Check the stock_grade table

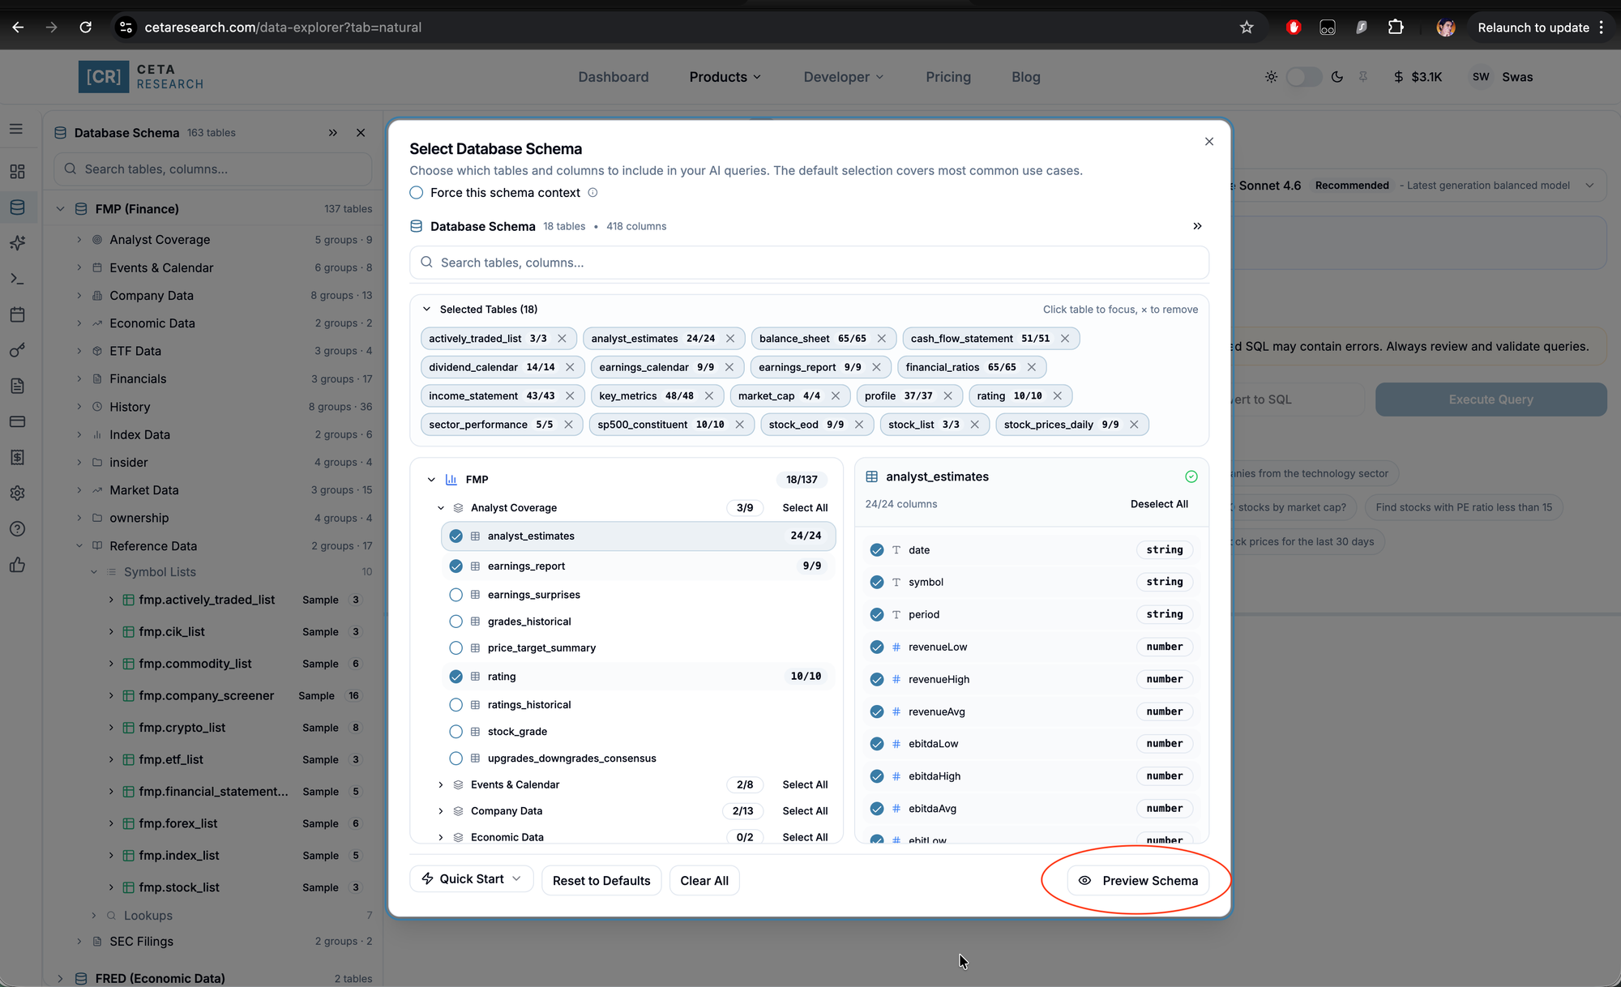[x=456, y=732]
